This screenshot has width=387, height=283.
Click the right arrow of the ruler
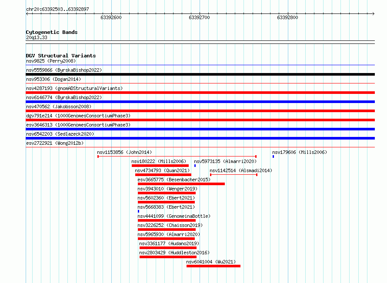(x=374, y=14)
